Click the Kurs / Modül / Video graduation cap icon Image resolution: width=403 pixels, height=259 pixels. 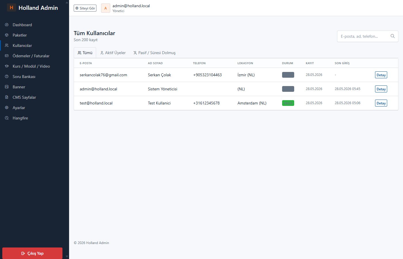click(7, 66)
